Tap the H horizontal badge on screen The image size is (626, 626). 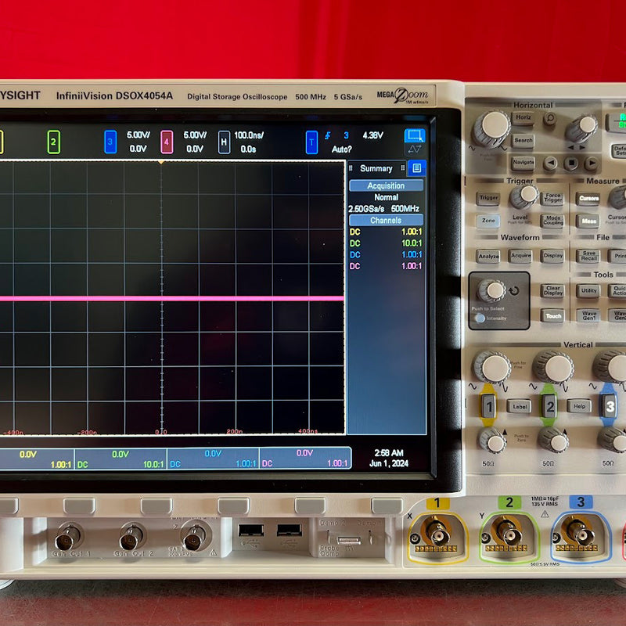tap(224, 142)
